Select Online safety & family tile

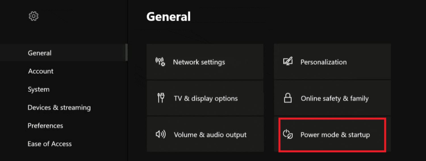point(332,98)
